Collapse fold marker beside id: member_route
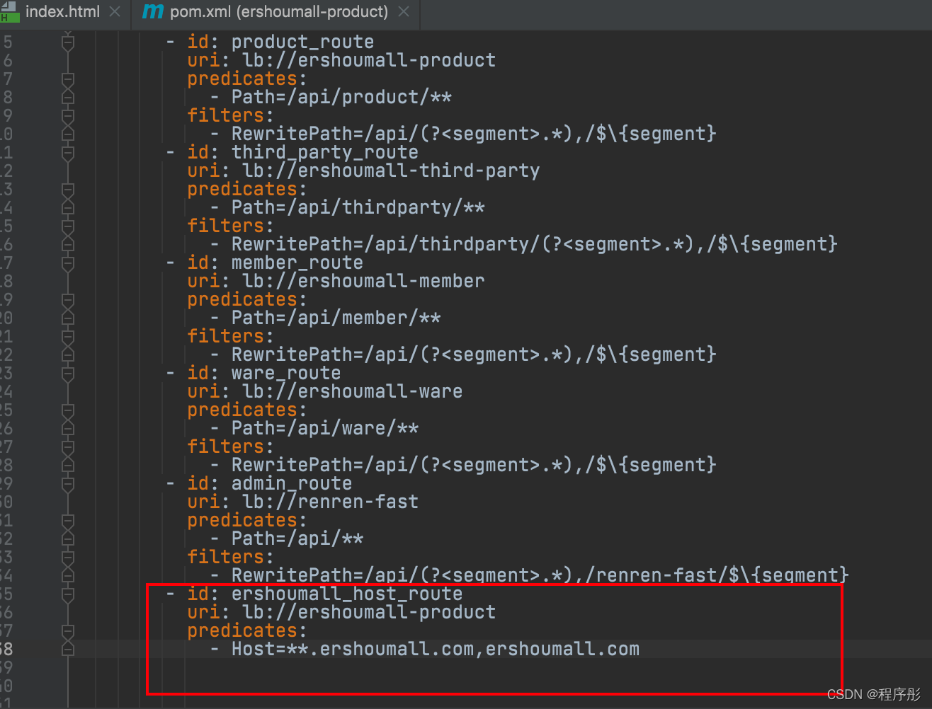 (68, 263)
